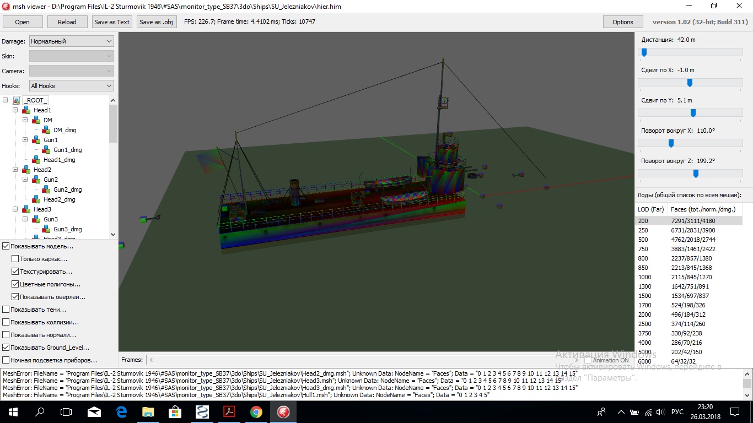The width and height of the screenshot is (753, 423).
Task: Click the mesh icon next to Gun1_dmg
Action: click(46, 150)
